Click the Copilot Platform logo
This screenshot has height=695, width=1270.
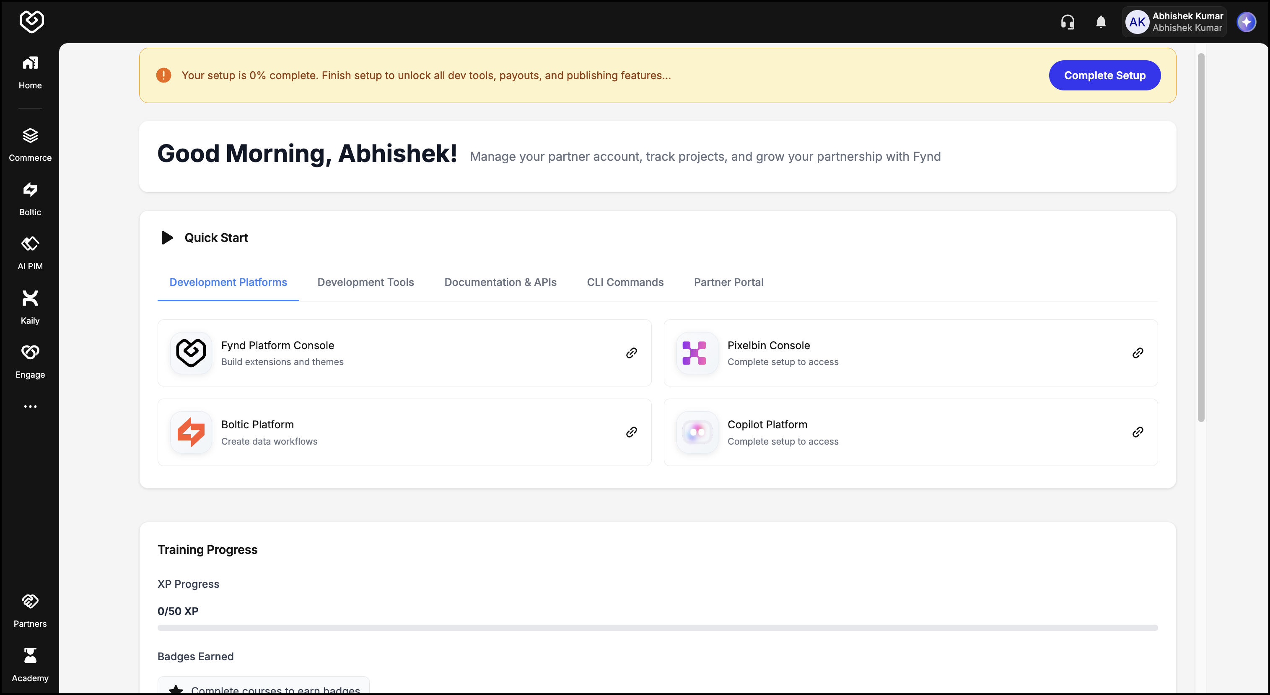697,432
